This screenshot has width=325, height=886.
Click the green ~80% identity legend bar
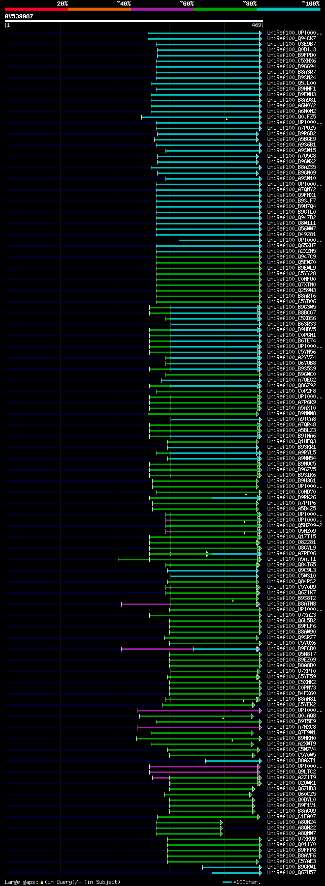pos(225,9)
